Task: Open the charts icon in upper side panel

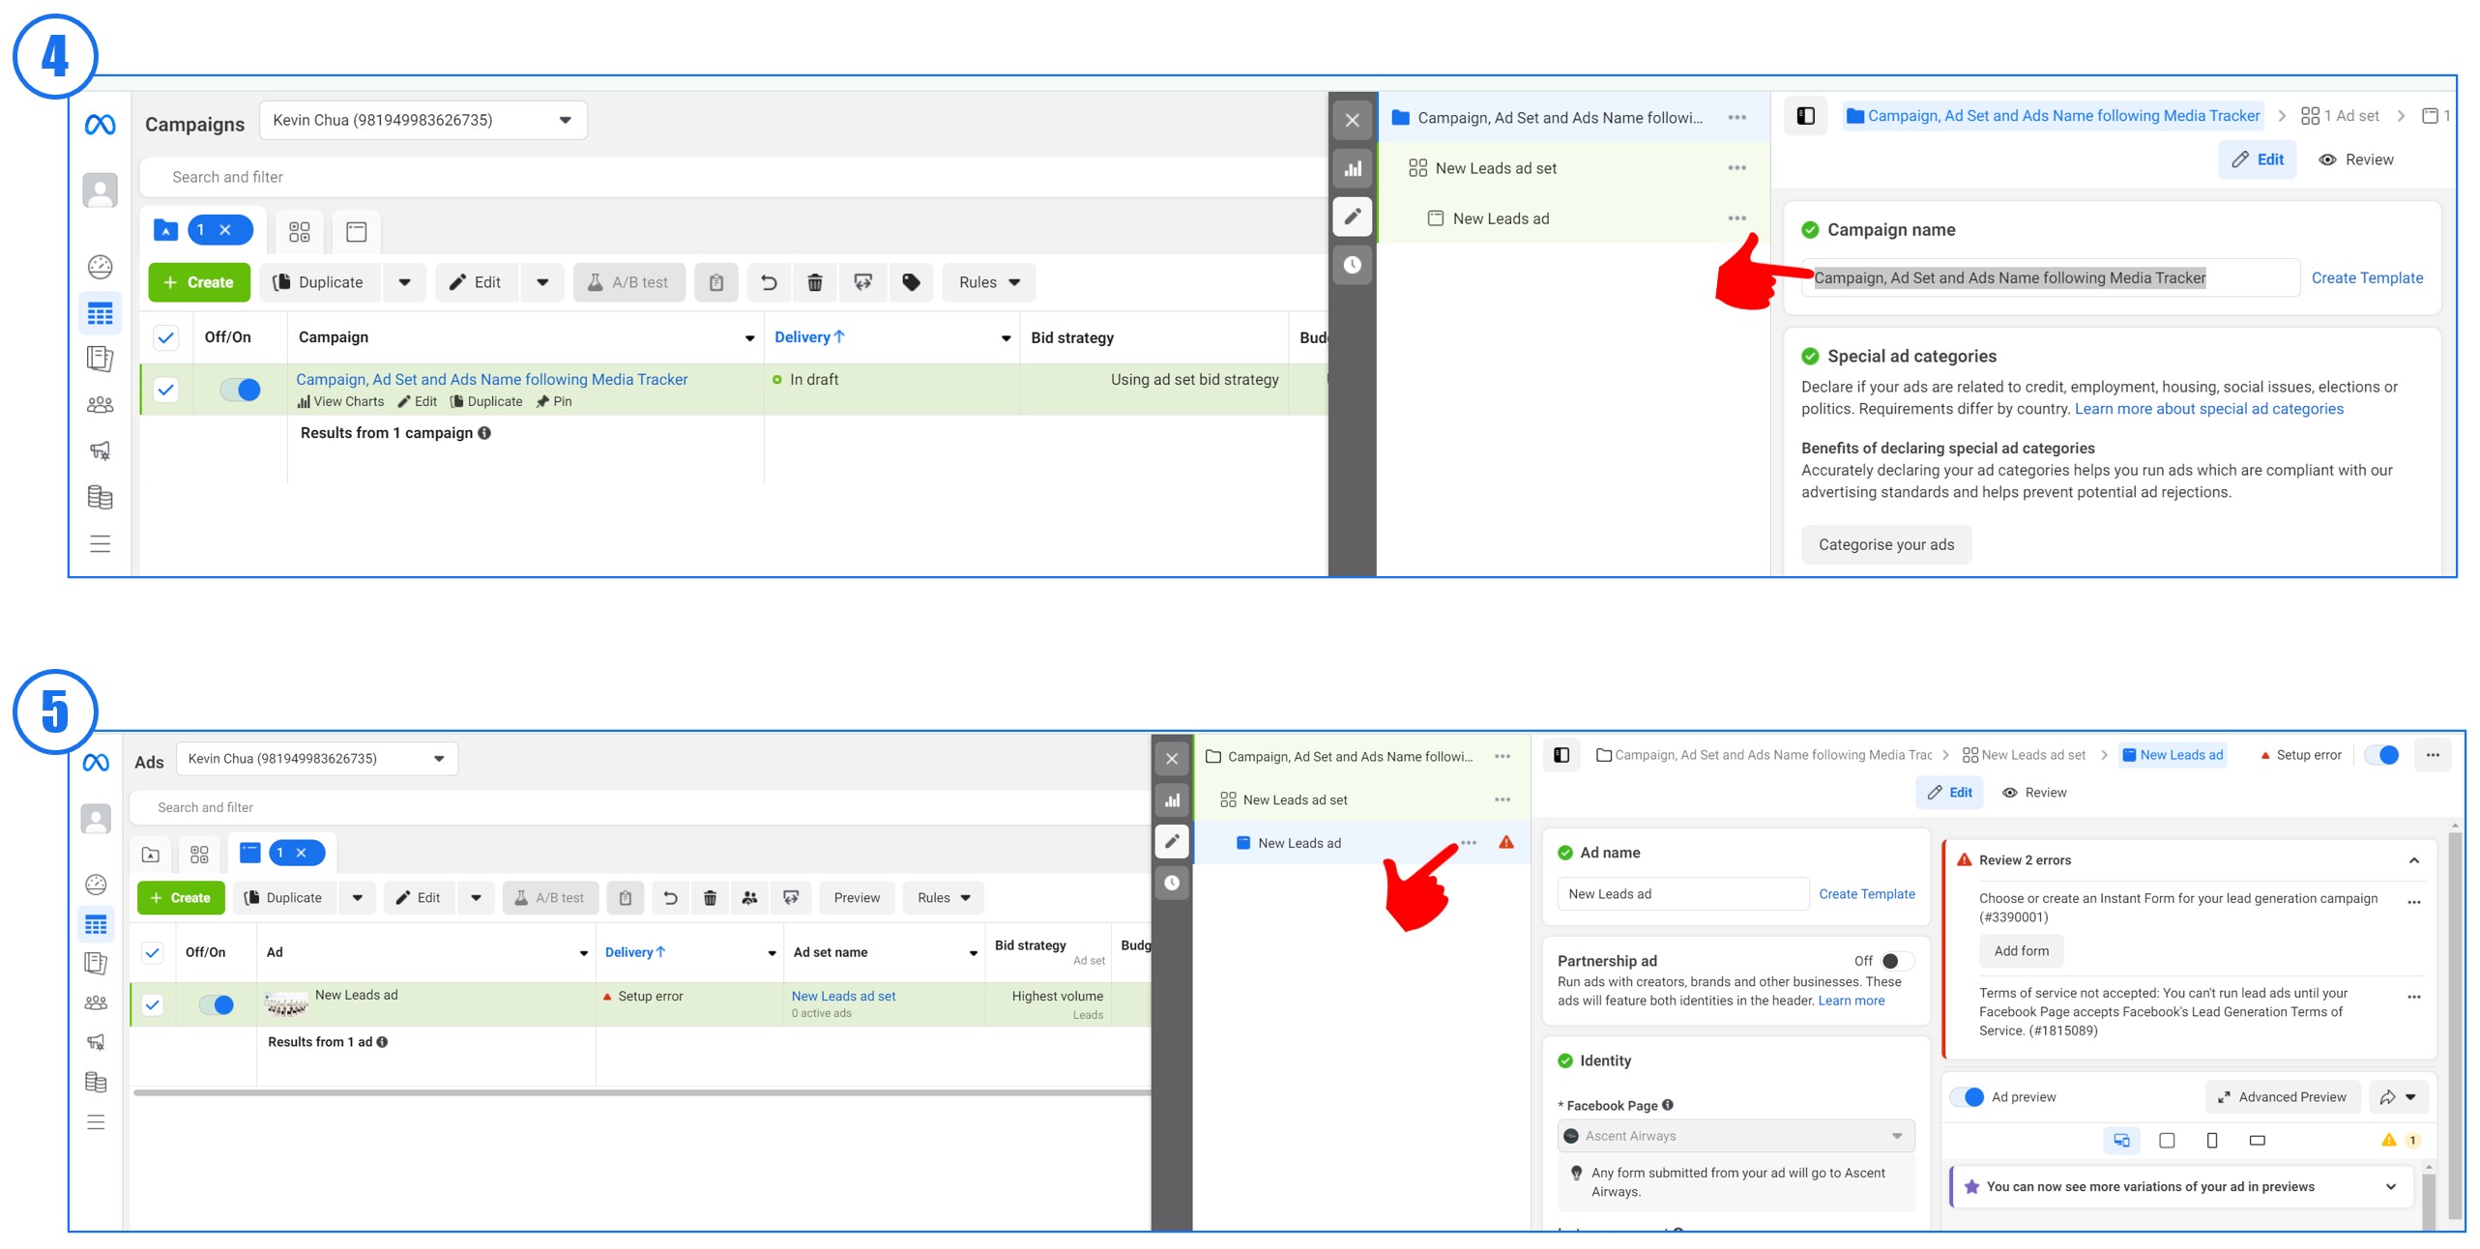Action: click(1352, 169)
